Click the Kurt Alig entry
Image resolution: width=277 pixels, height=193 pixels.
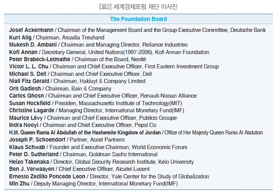click(x=57, y=38)
